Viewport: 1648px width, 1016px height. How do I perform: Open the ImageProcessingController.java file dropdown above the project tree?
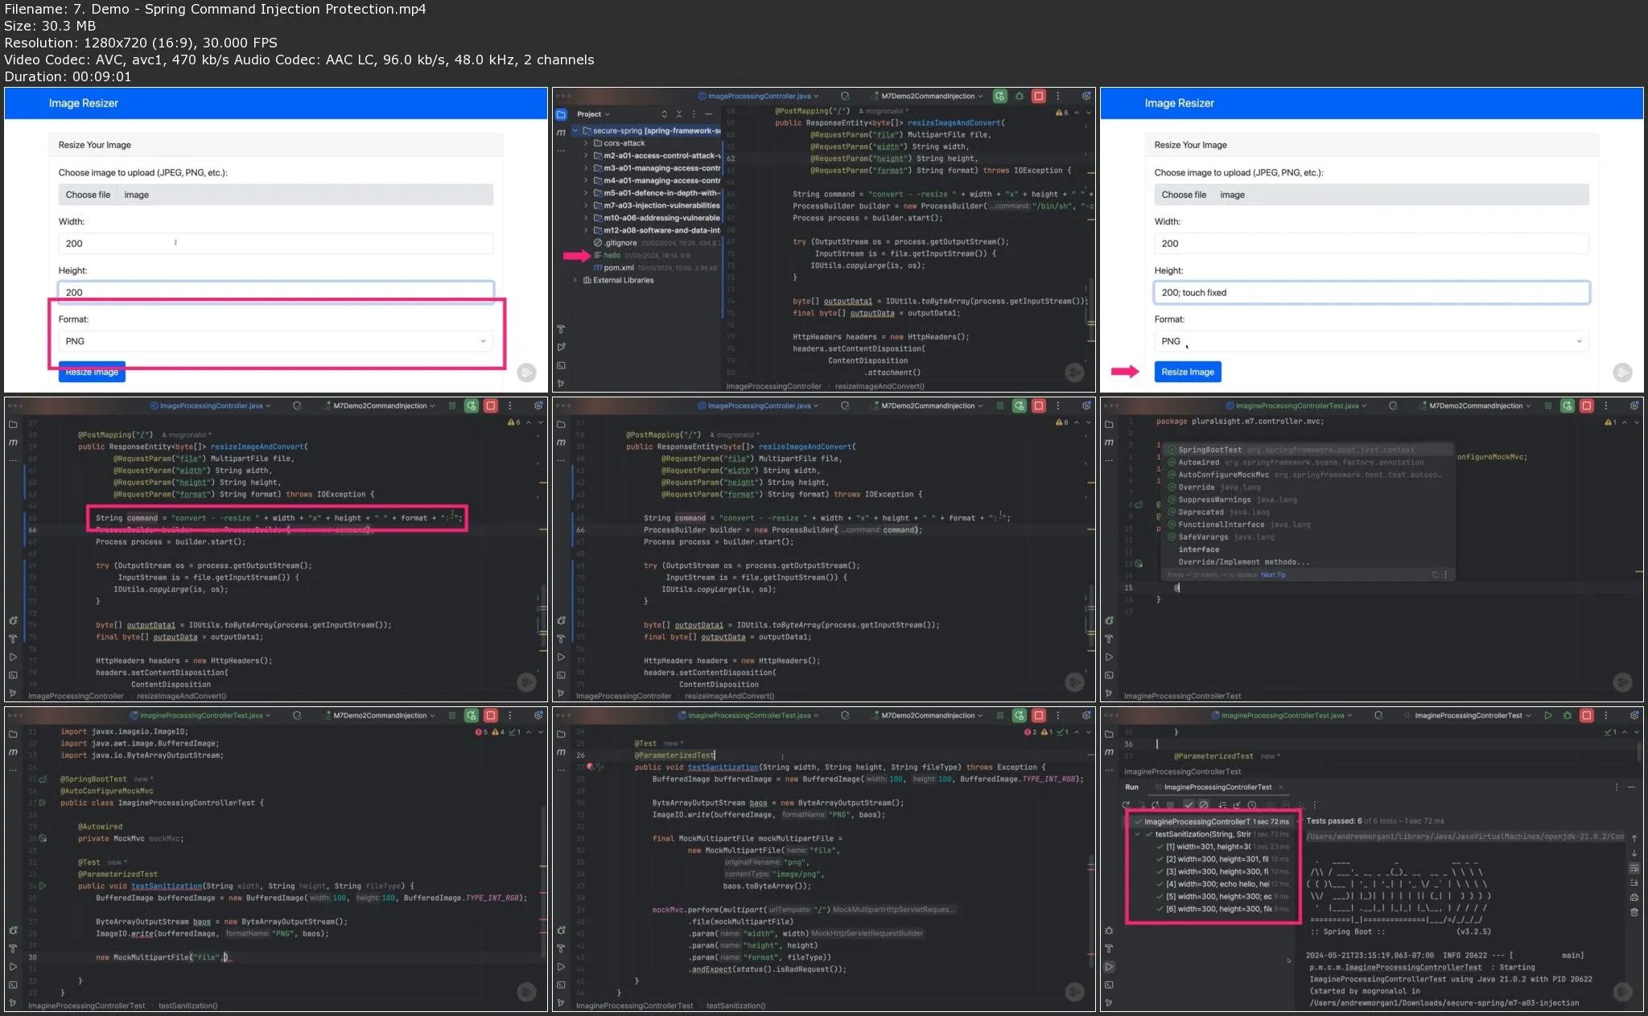tap(758, 96)
